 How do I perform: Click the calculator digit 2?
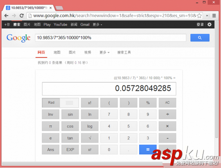click(x=129, y=138)
